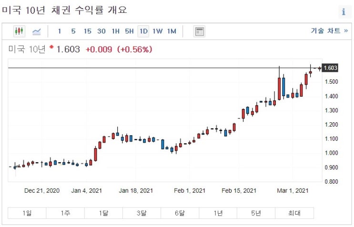Click the 미국 10년 채권 수익률 개요 heading
Viewport: 354px width, 227px height.
coord(64,10)
